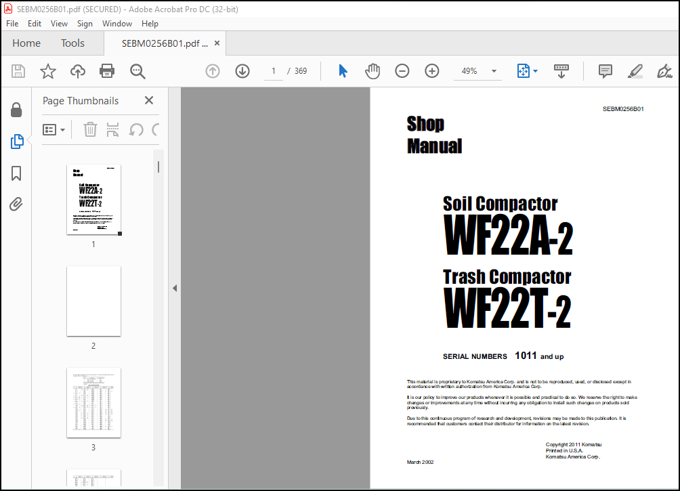
Task: Click the thumbnails print pages icon
Action: [x=112, y=129]
